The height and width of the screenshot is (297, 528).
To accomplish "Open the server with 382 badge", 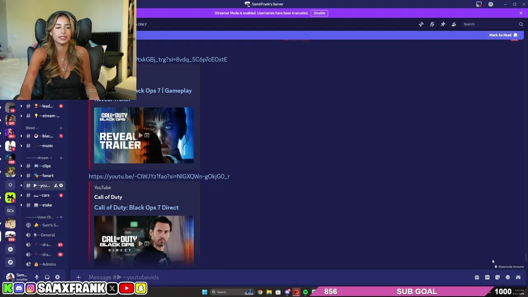I will pos(10,236).
